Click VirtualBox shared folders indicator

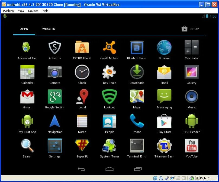click(178, 178)
